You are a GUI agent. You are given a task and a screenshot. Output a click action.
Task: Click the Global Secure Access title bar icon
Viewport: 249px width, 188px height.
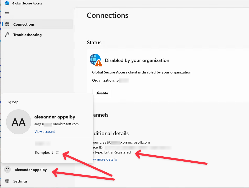(x=7, y=3)
